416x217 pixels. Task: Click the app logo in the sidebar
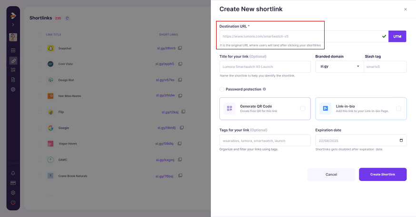13,16
